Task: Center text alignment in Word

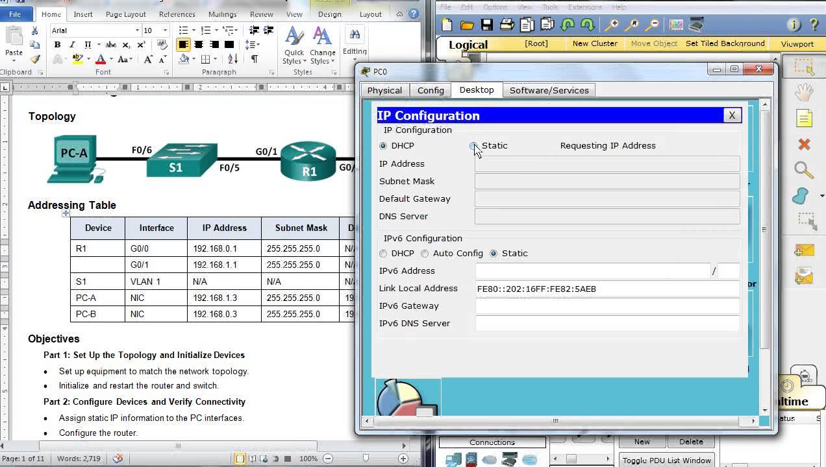Action: [x=199, y=45]
